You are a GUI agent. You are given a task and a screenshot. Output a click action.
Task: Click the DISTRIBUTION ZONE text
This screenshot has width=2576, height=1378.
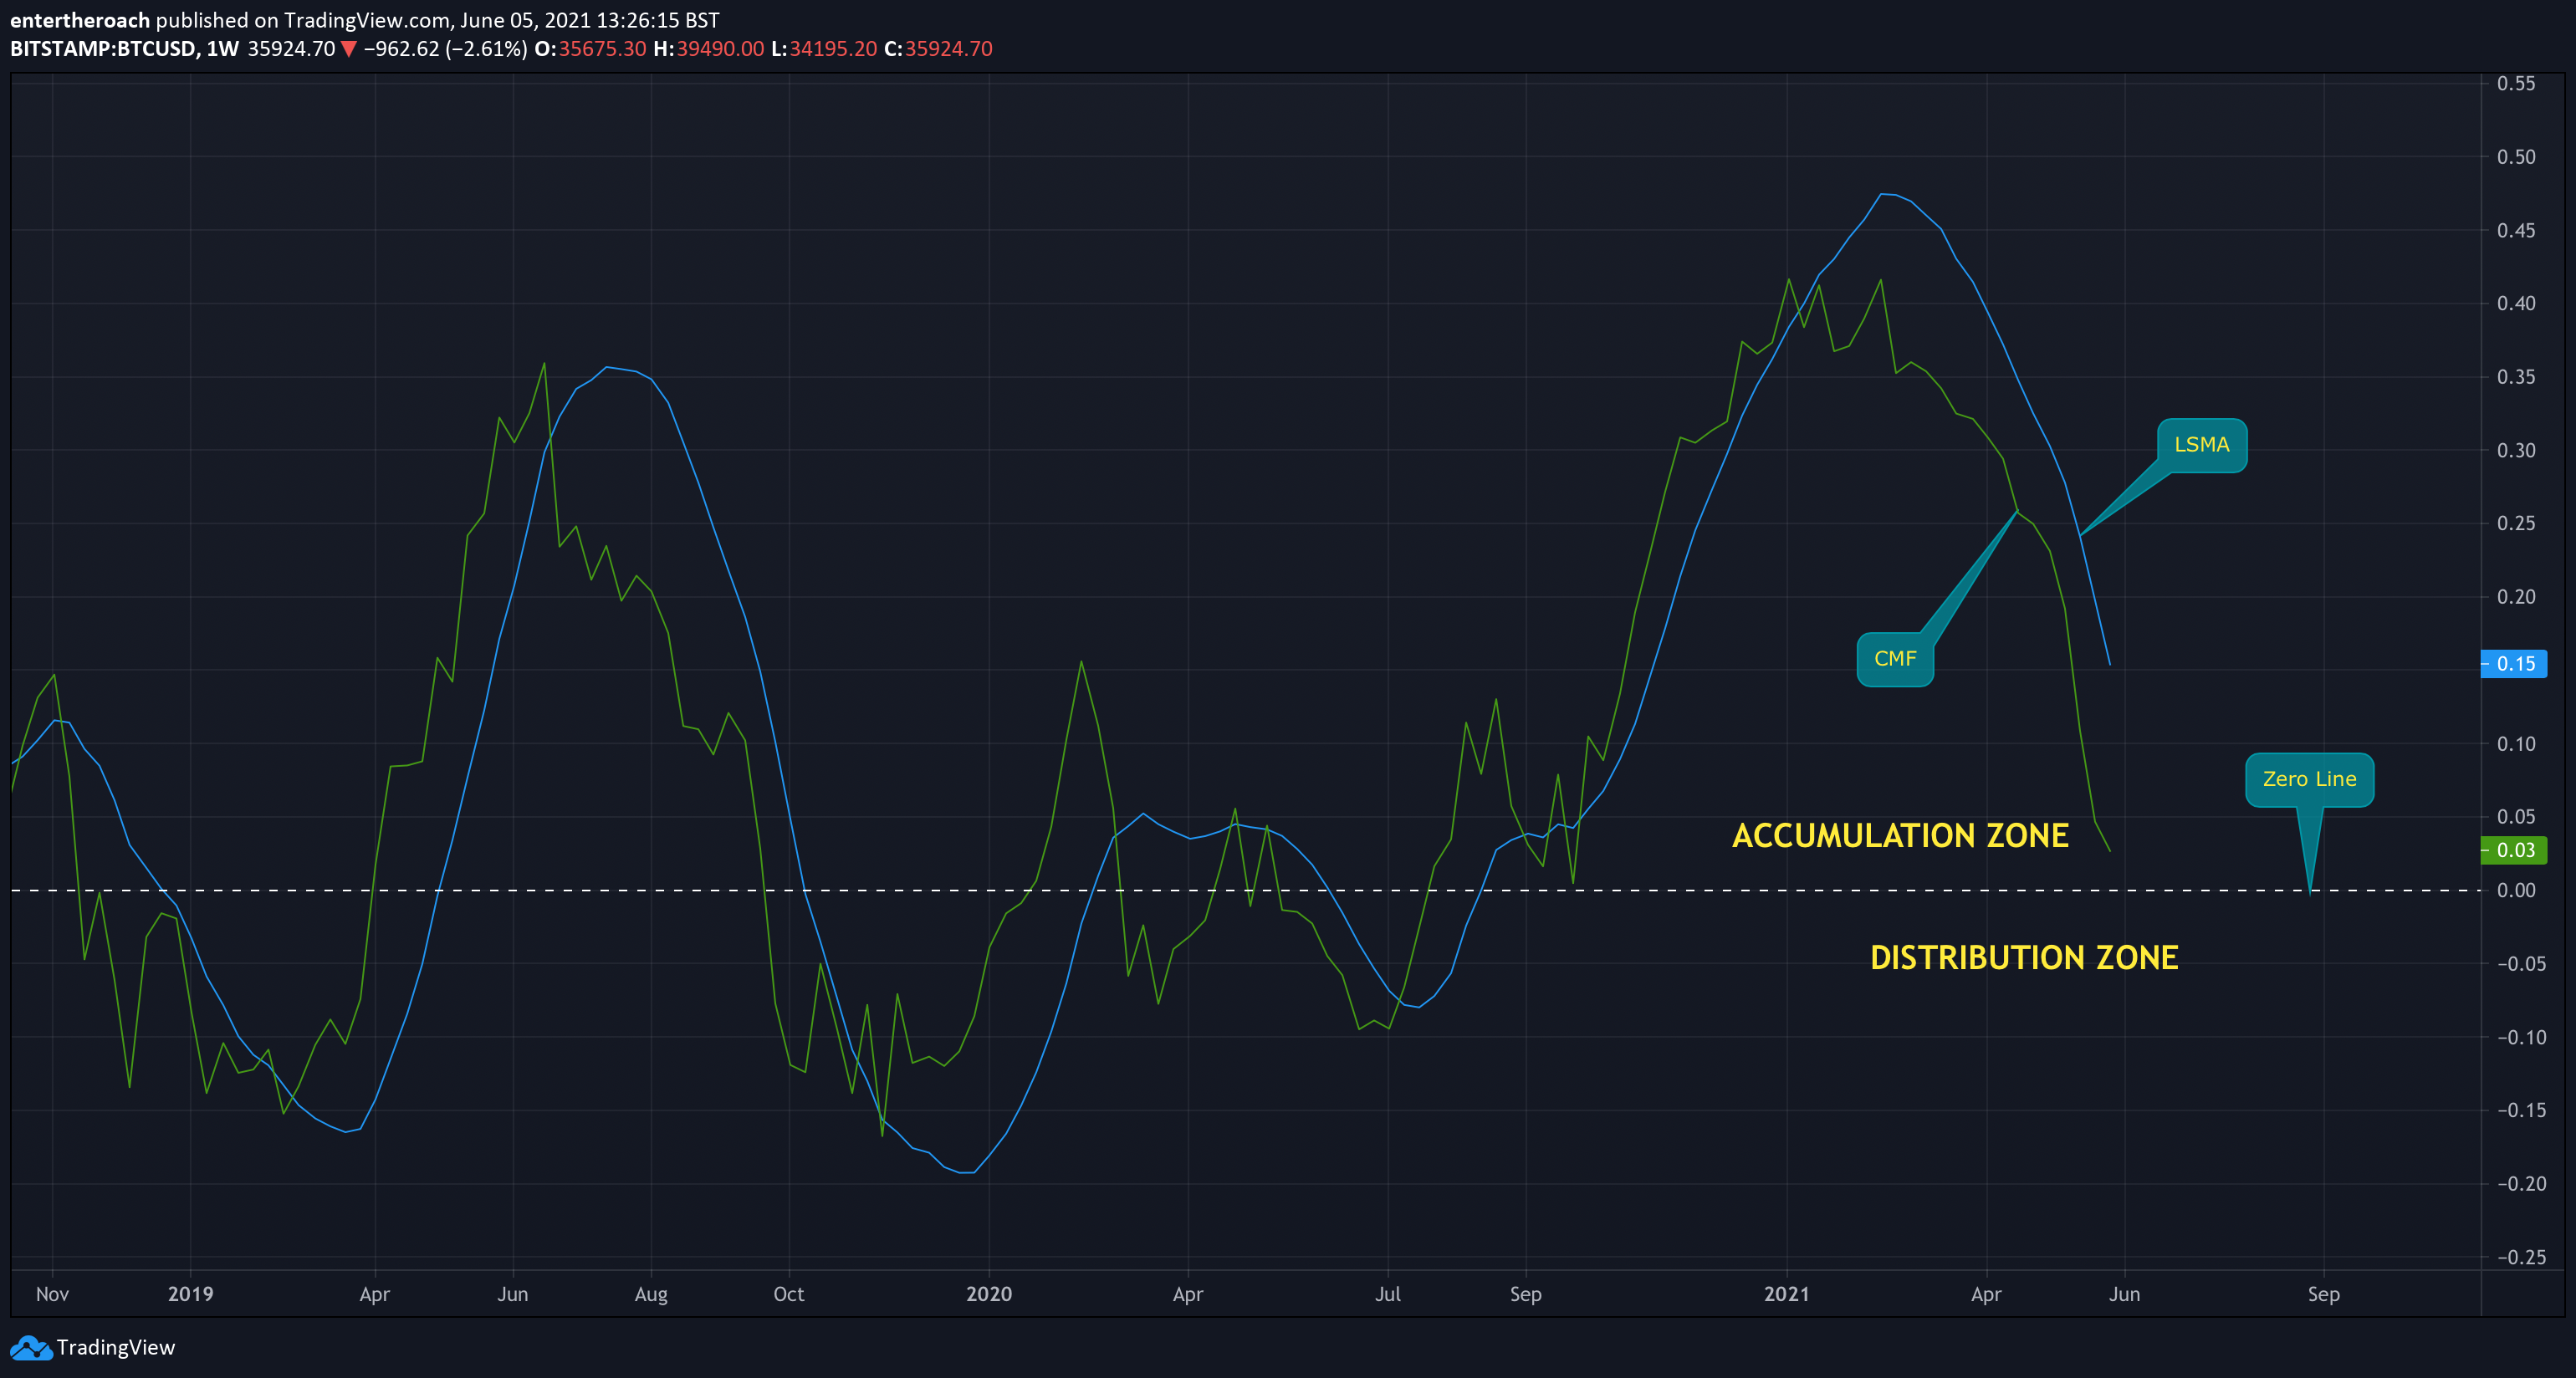click(2024, 958)
